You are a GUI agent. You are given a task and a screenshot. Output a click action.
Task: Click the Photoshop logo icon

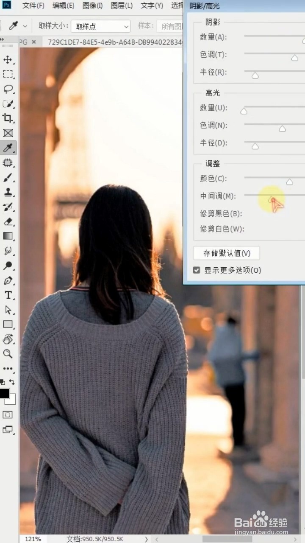coord(7,6)
